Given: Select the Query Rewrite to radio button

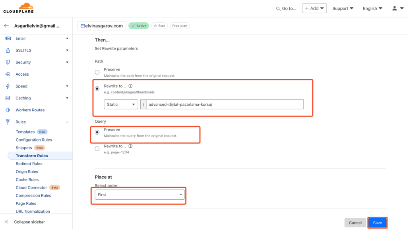Looking at the screenshot, I should (97, 149).
